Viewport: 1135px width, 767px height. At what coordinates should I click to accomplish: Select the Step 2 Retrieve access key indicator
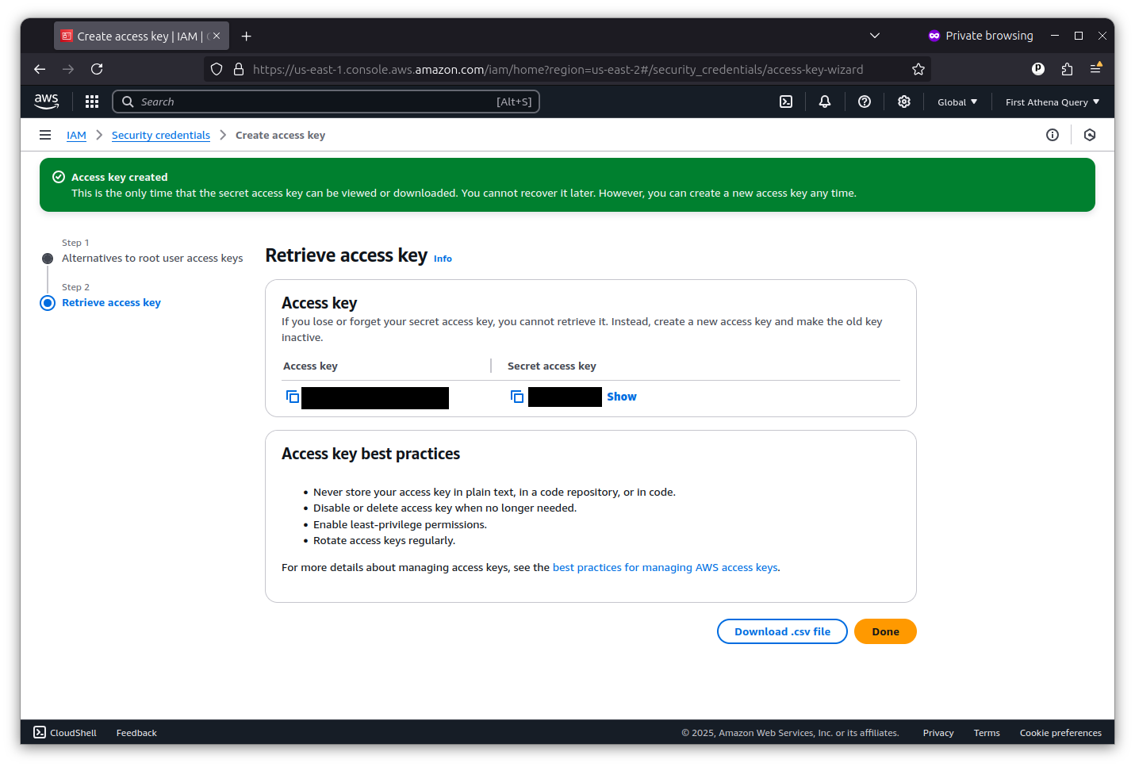click(x=48, y=302)
